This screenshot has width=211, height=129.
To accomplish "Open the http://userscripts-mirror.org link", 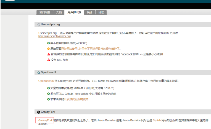I will point(54,36).
